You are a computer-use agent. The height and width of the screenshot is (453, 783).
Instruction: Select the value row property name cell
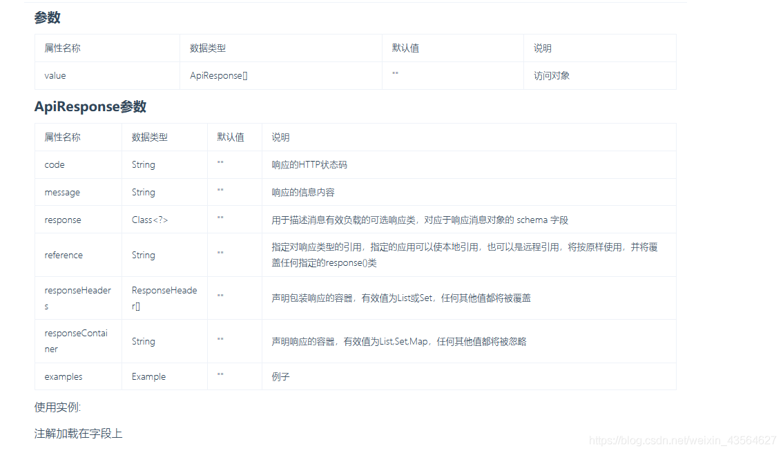click(55, 75)
